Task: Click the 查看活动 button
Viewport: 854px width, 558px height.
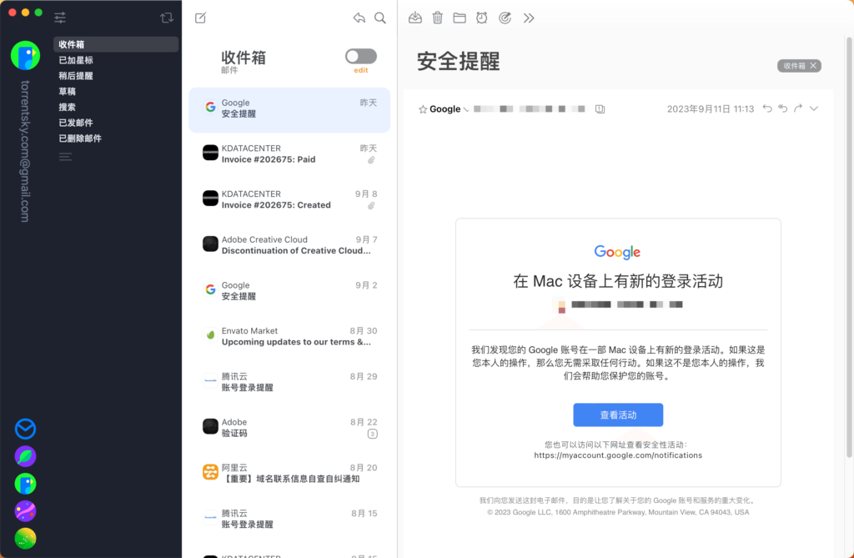Action: 618,415
